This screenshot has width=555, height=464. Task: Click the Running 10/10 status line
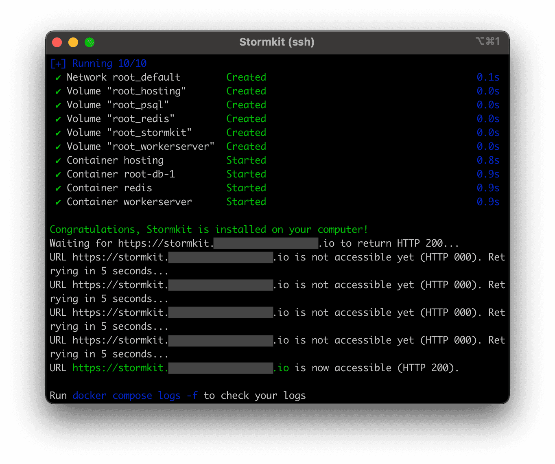[x=98, y=63]
